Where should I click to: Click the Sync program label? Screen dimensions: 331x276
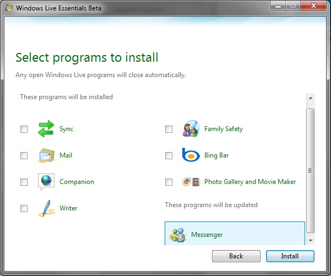(66, 129)
